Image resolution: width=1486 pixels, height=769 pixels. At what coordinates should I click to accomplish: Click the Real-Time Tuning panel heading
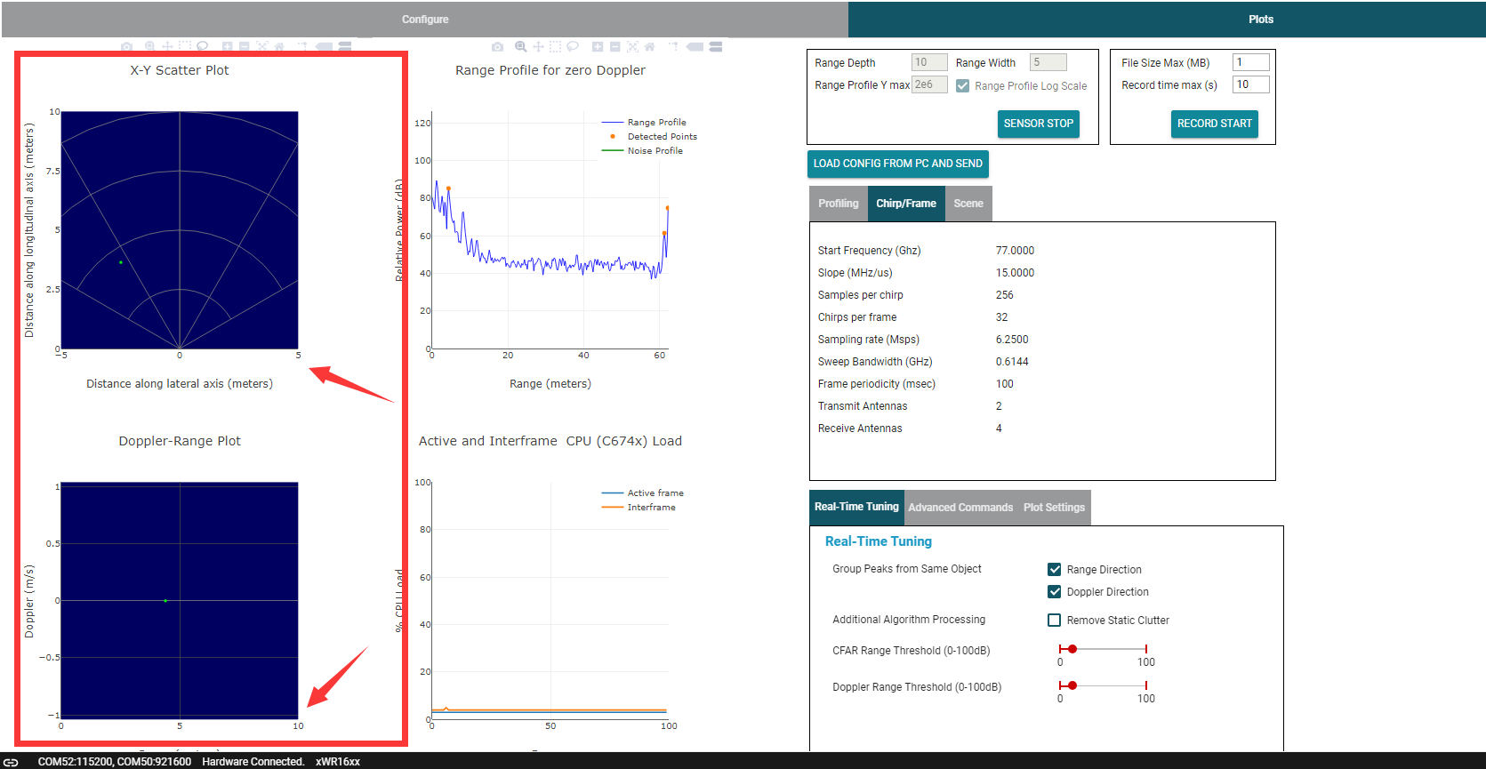[879, 541]
